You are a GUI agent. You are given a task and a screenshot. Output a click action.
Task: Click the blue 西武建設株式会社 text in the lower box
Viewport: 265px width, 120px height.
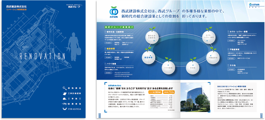click(115, 86)
